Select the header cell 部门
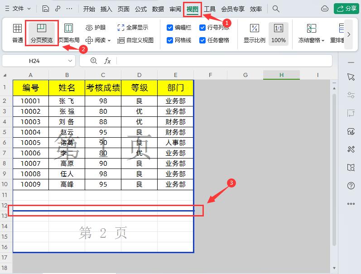The width and height of the screenshot is (361, 274). (x=175, y=88)
